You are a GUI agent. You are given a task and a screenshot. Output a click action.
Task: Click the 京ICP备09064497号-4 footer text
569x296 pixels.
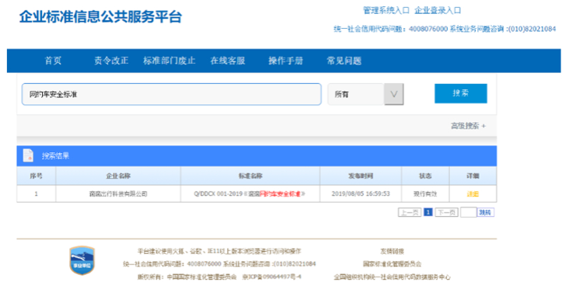[272, 277]
